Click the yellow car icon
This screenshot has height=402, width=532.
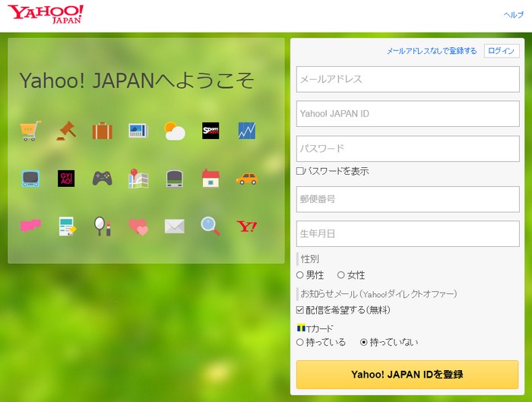tap(247, 179)
